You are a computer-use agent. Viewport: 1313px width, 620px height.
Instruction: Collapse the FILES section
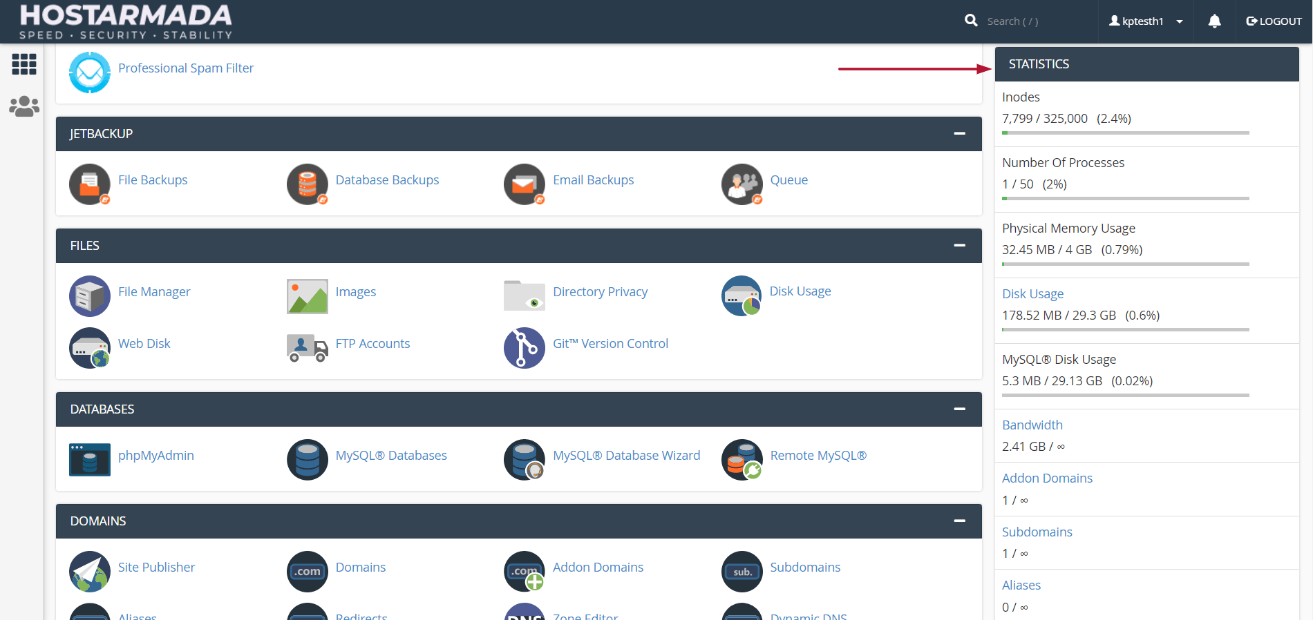[959, 245]
